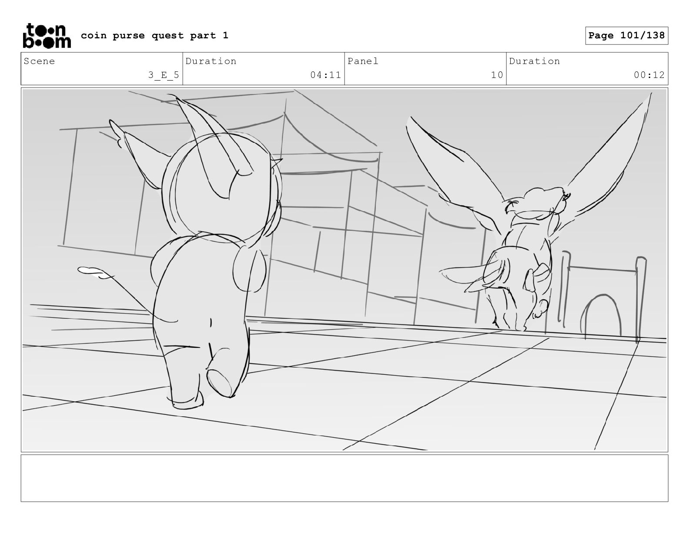Click the storyboard panel sketch thumbnail
This screenshot has width=689, height=533.
[344, 270]
